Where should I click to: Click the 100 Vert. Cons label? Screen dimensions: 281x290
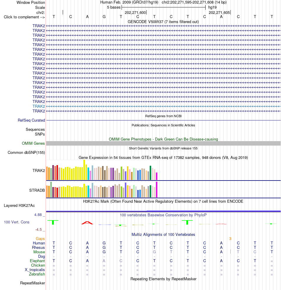click(17, 222)
